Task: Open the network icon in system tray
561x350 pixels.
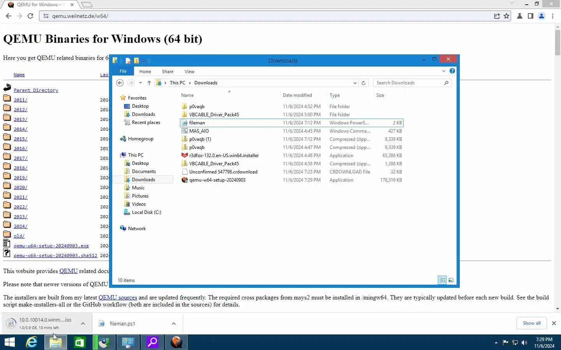Action: 515,342
